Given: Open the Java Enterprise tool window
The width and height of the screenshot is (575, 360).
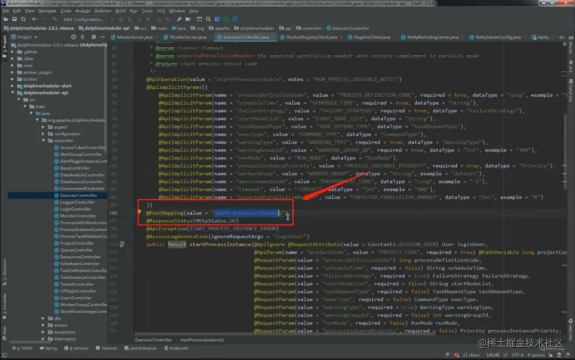Looking at the screenshot, I should (x=141, y=348).
